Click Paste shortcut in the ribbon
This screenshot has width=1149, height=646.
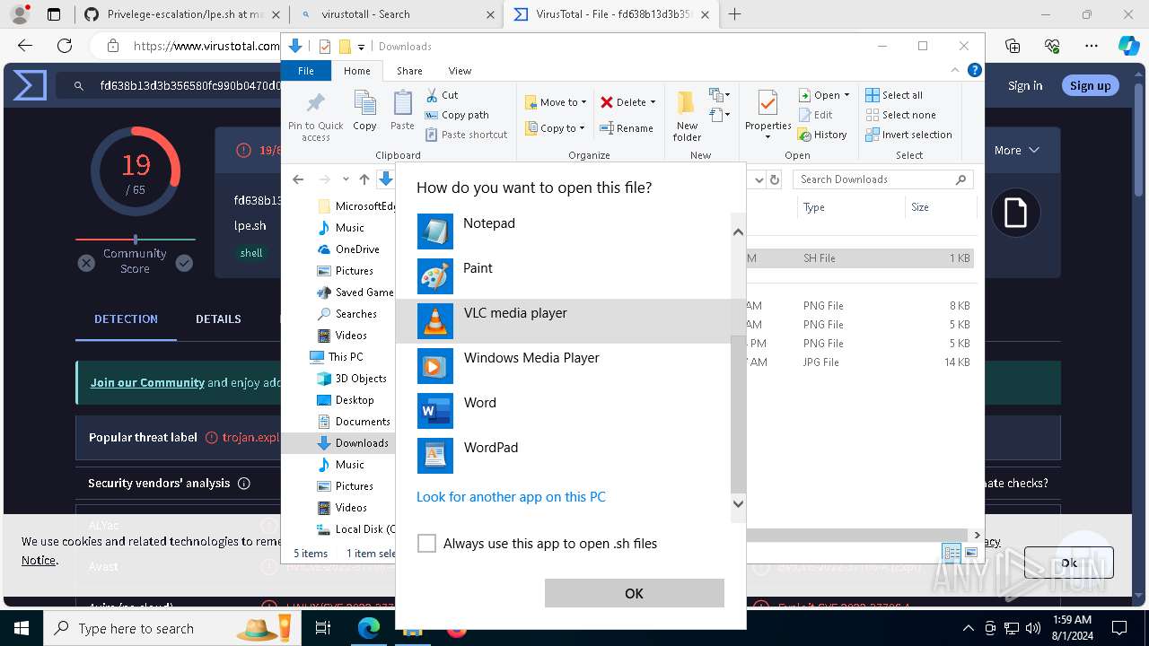coord(467,135)
